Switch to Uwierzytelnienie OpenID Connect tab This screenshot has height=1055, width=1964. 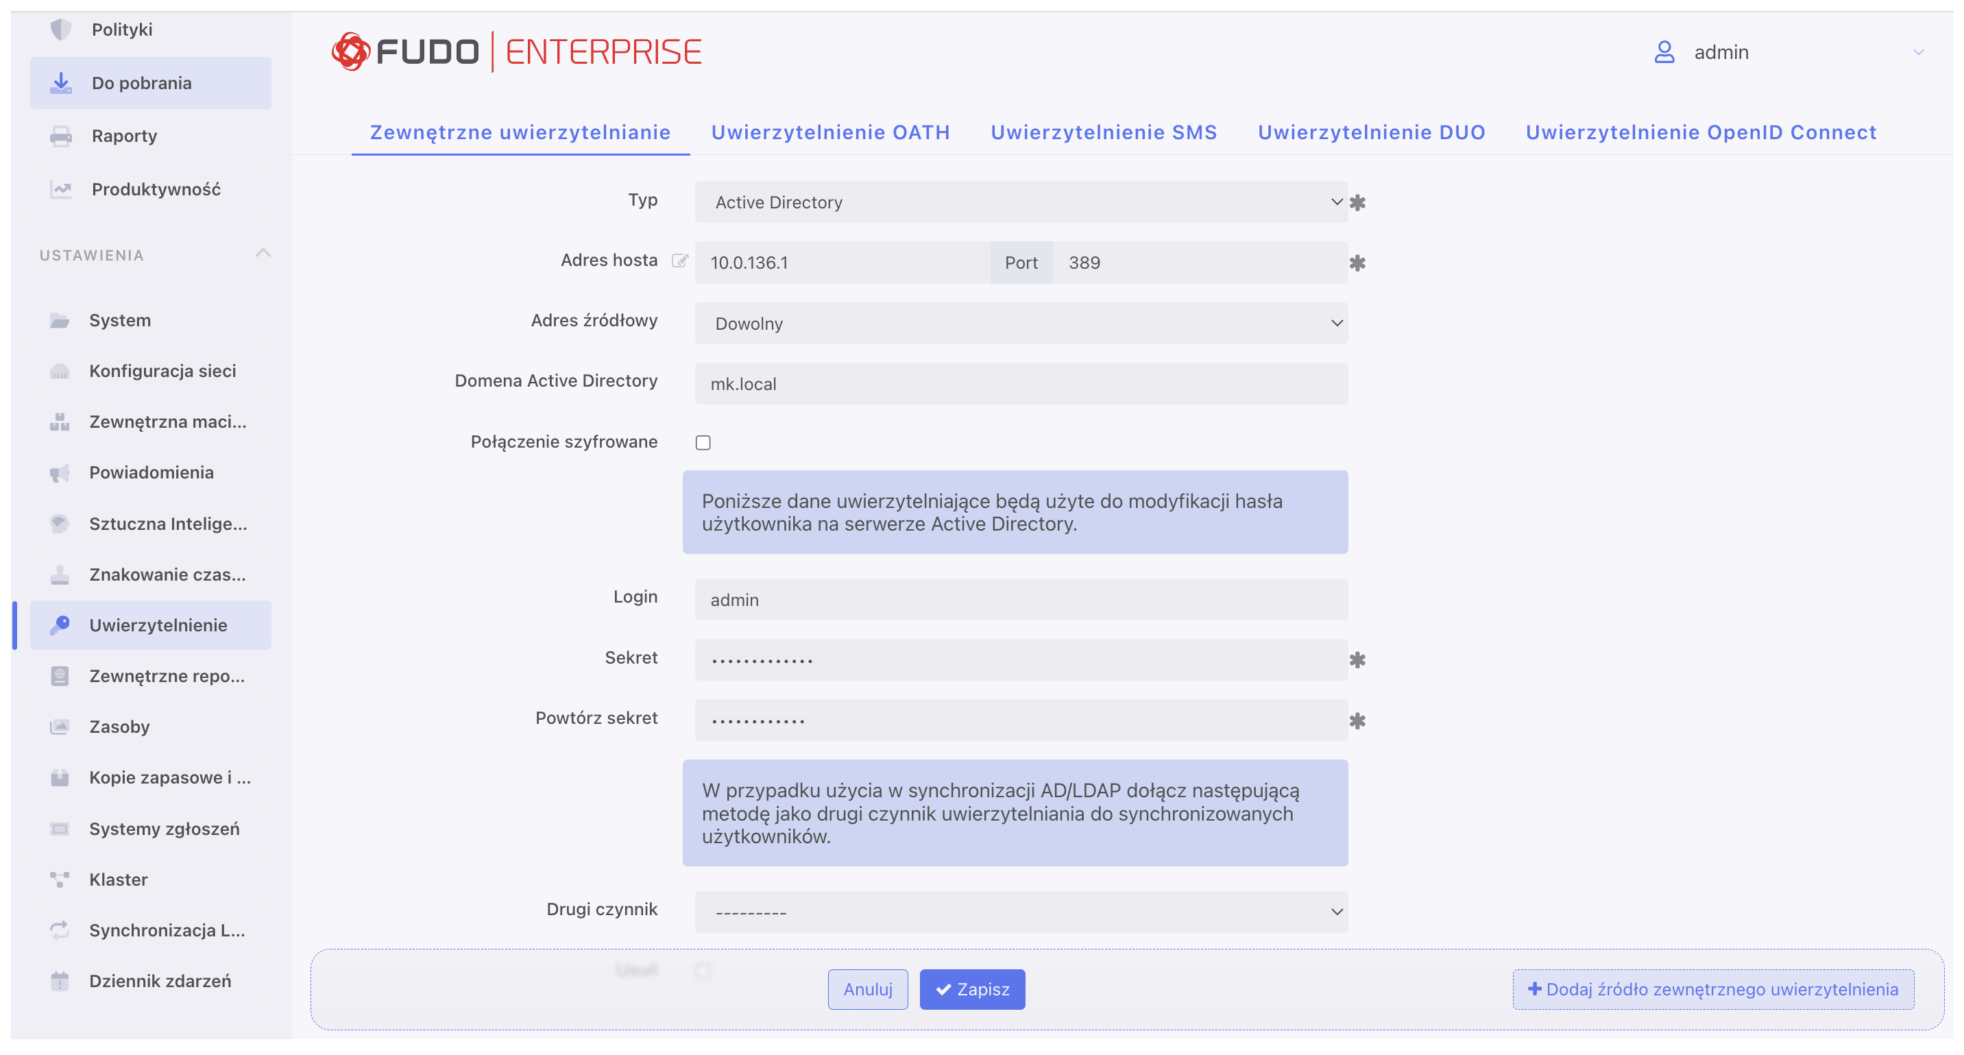[x=1701, y=132]
